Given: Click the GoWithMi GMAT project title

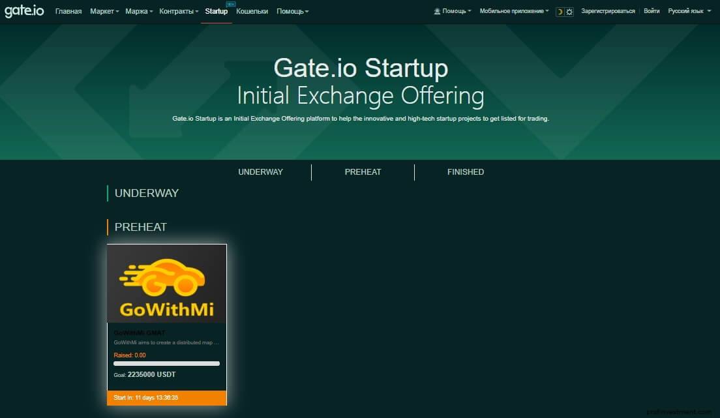Looking at the screenshot, I should 140,333.
